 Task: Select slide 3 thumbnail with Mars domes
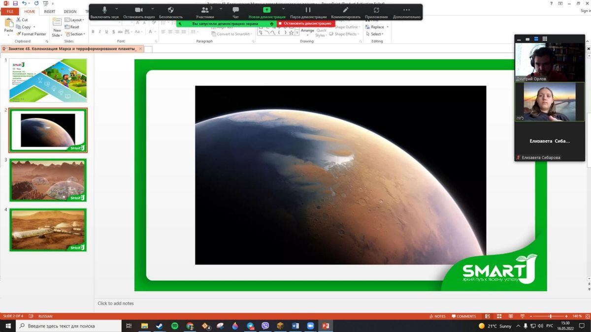(x=48, y=180)
